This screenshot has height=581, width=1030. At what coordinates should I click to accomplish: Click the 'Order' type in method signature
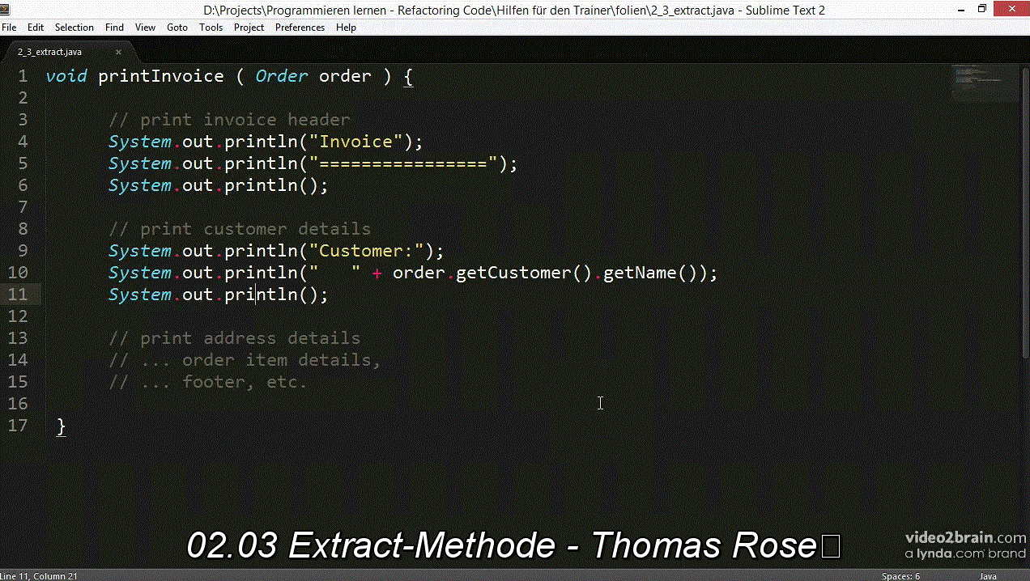point(282,76)
